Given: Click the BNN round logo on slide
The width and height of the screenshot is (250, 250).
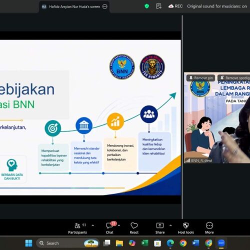Looking at the screenshot, I should (x=122, y=66).
